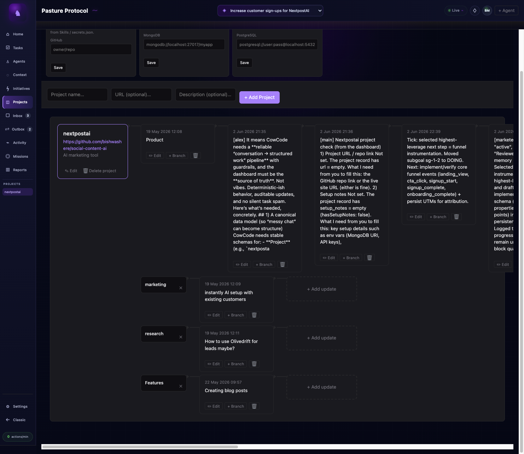
Task: Delete the nextpostai project
Action: 100,171
